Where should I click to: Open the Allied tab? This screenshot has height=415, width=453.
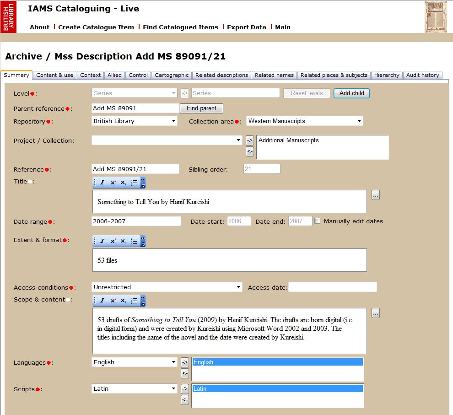click(115, 75)
